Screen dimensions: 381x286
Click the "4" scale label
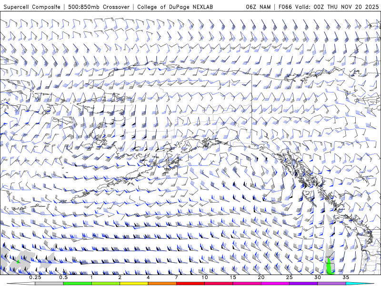[148, 277]
